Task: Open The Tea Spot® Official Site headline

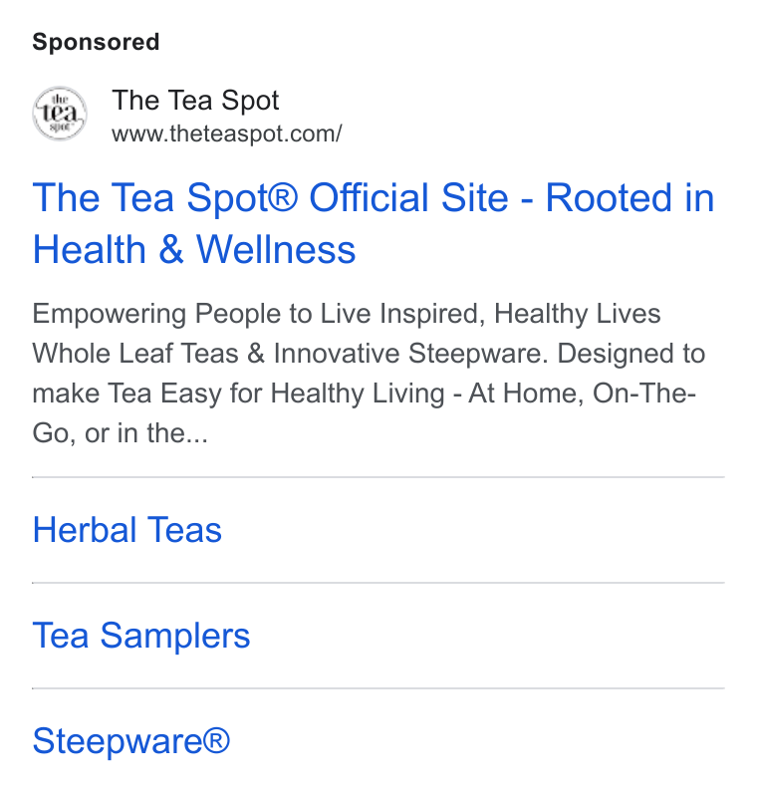Action: (x=374, y=223)
